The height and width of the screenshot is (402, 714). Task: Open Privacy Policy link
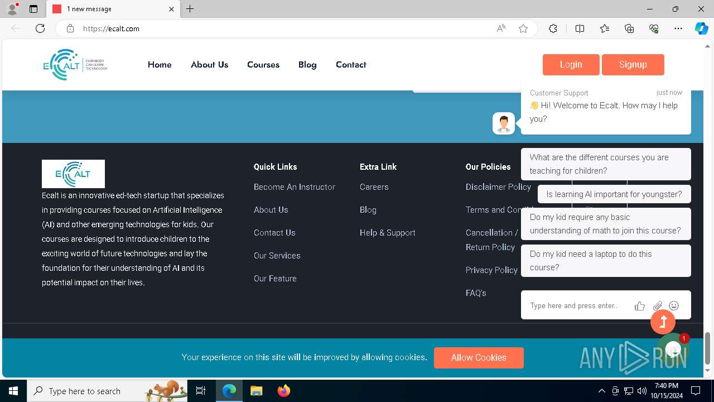click(491, 270)
